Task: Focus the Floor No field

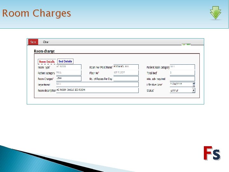Action: point(126,73)
